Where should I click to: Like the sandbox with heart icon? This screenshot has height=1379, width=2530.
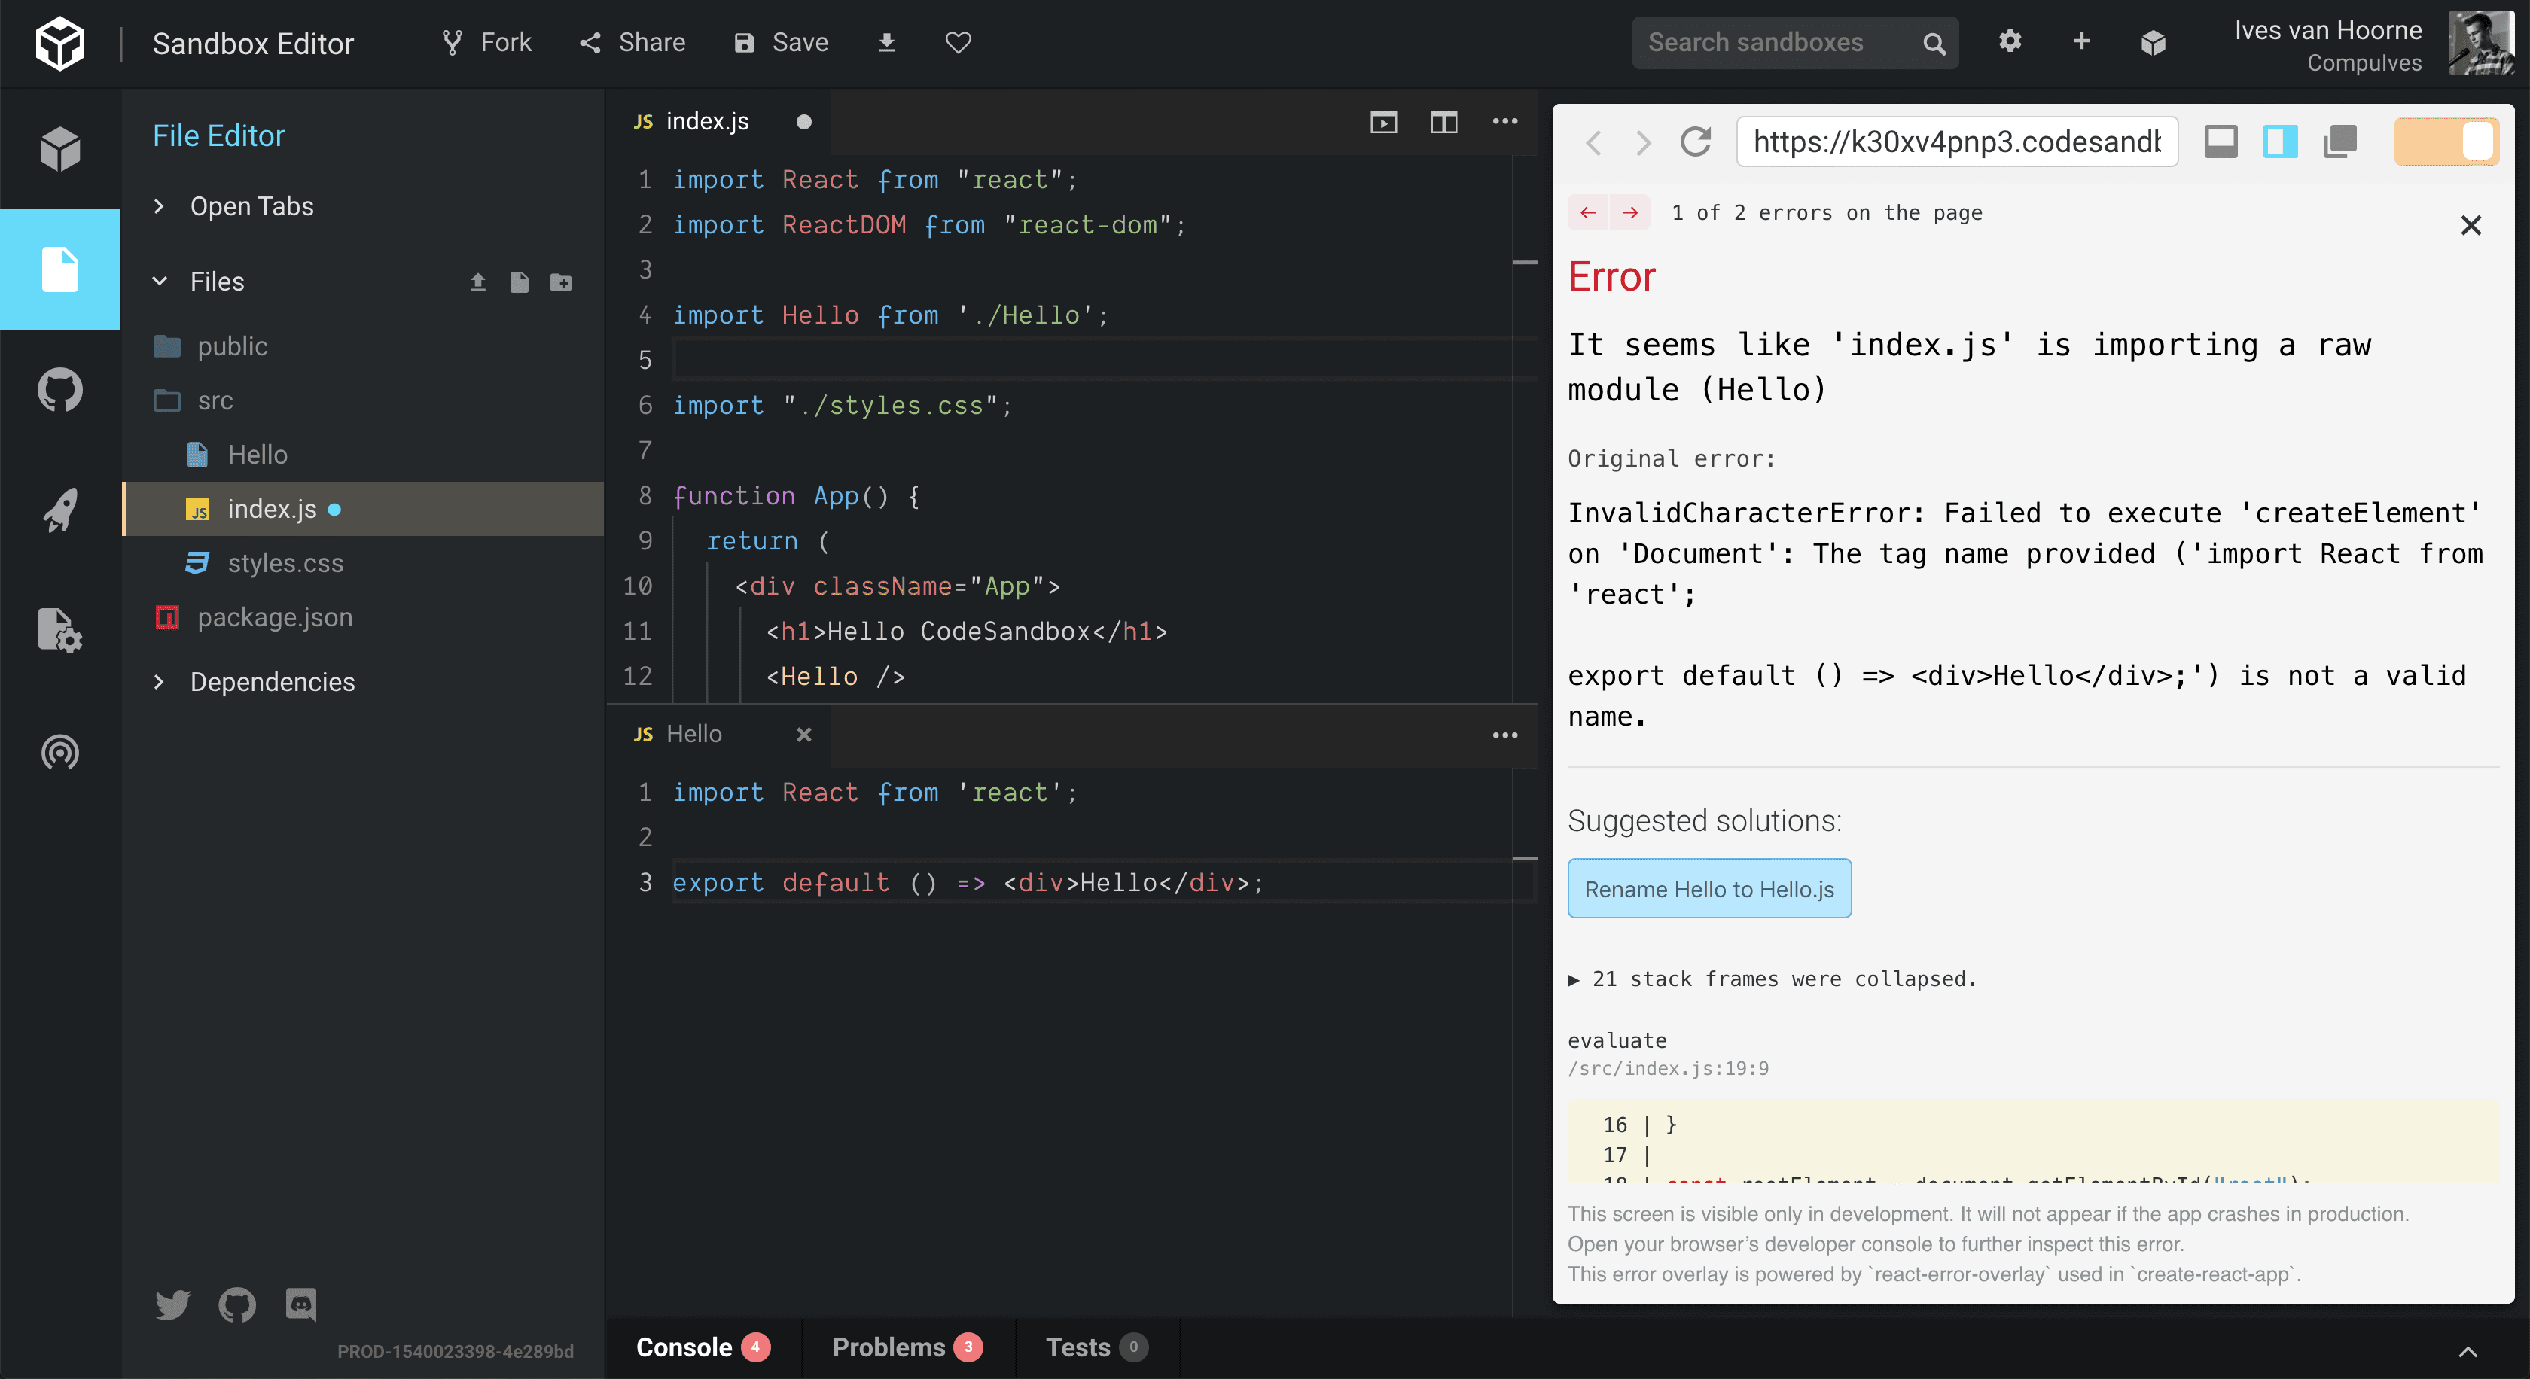[x=958, y=42]
